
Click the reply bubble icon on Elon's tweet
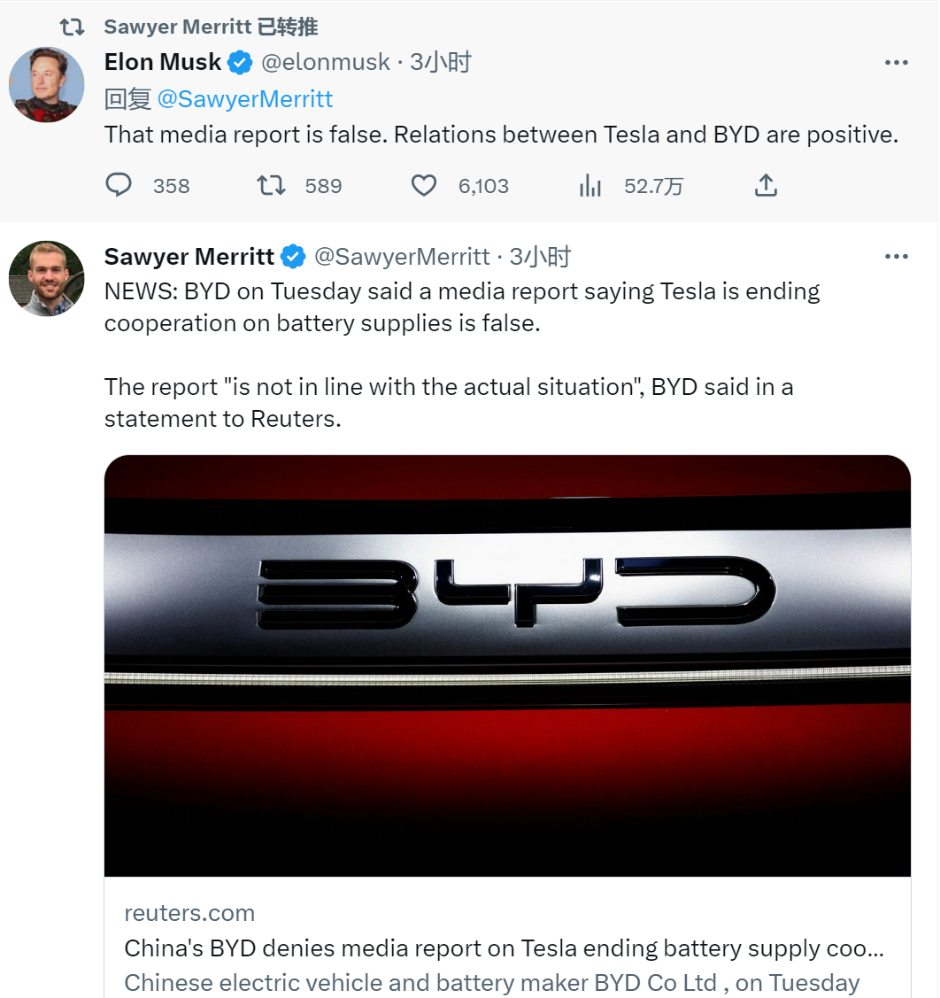click(x=119, y=185)
